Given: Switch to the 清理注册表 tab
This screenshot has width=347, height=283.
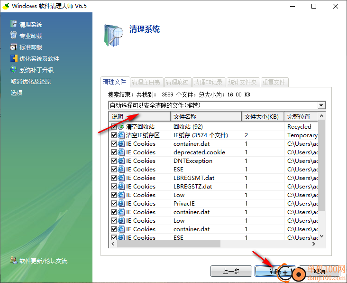Looking at the screenshot, I should click(x=146, y=83).
